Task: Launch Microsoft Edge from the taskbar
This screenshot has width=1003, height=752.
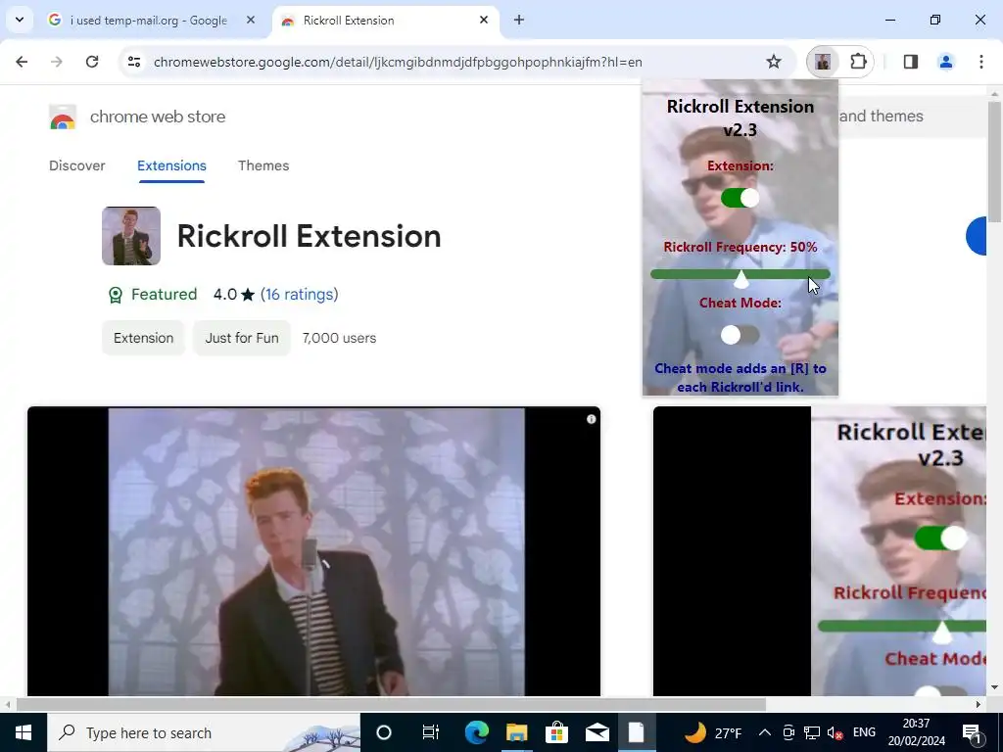Action: 477,732
